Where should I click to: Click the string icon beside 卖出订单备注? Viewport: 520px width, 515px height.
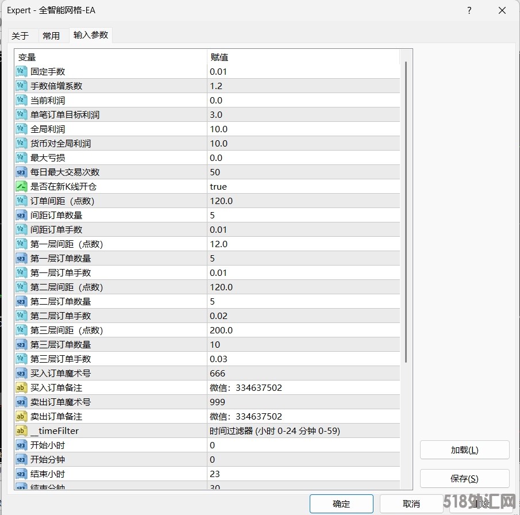click(22, 417)
